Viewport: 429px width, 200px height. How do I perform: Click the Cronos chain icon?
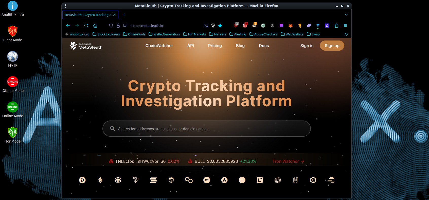(x=313, y=180)
